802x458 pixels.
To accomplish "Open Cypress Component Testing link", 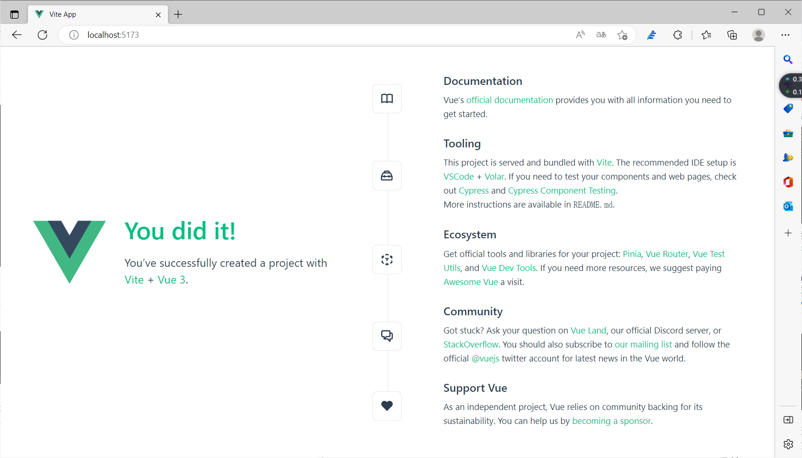I will pyautogui.click(x=562, y=190).
